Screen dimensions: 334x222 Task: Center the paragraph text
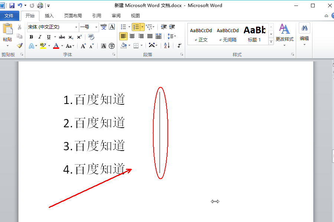coord(132,36)
